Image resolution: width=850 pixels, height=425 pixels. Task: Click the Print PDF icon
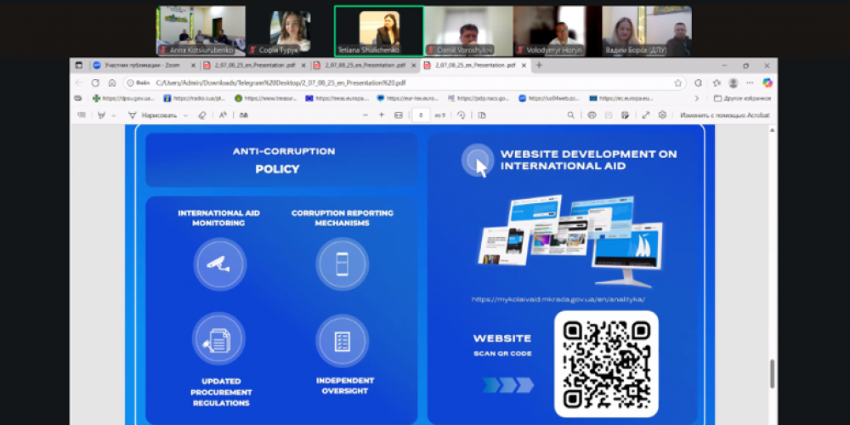[x=592, y=115]
